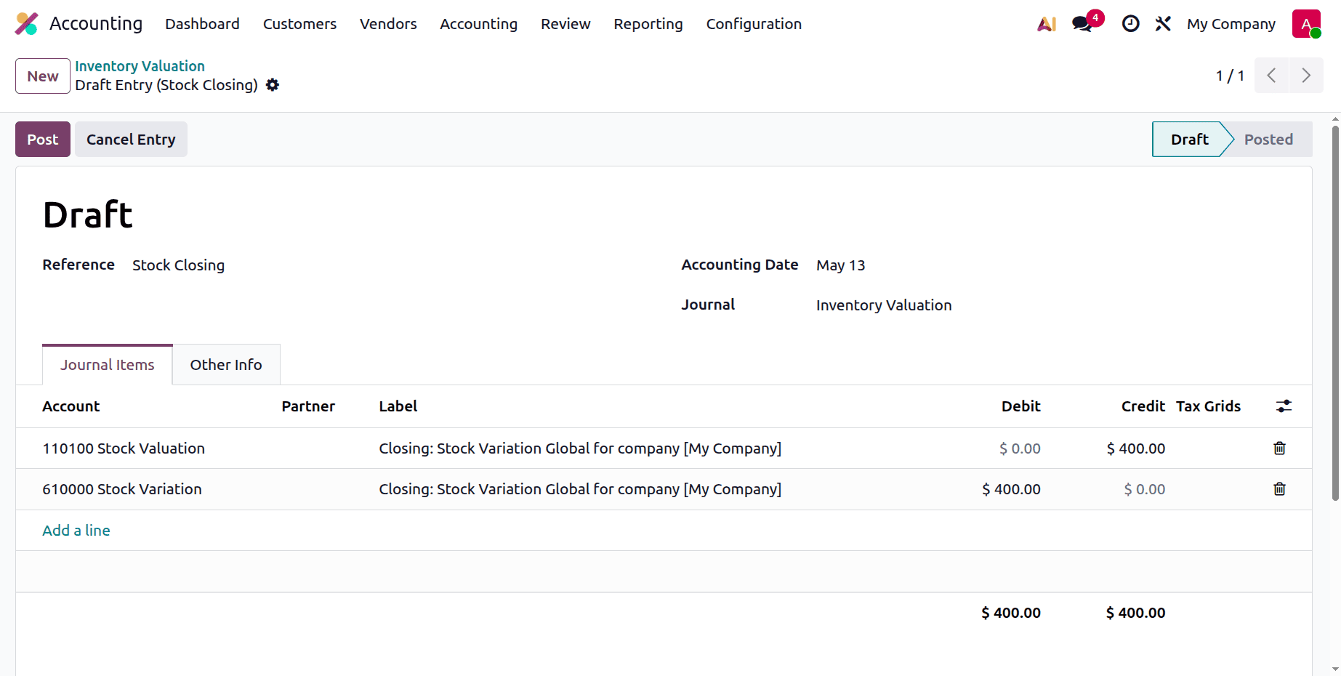
Task: Click the $ 400.00 debit on Stock Variation
Action: (1011, 489)
